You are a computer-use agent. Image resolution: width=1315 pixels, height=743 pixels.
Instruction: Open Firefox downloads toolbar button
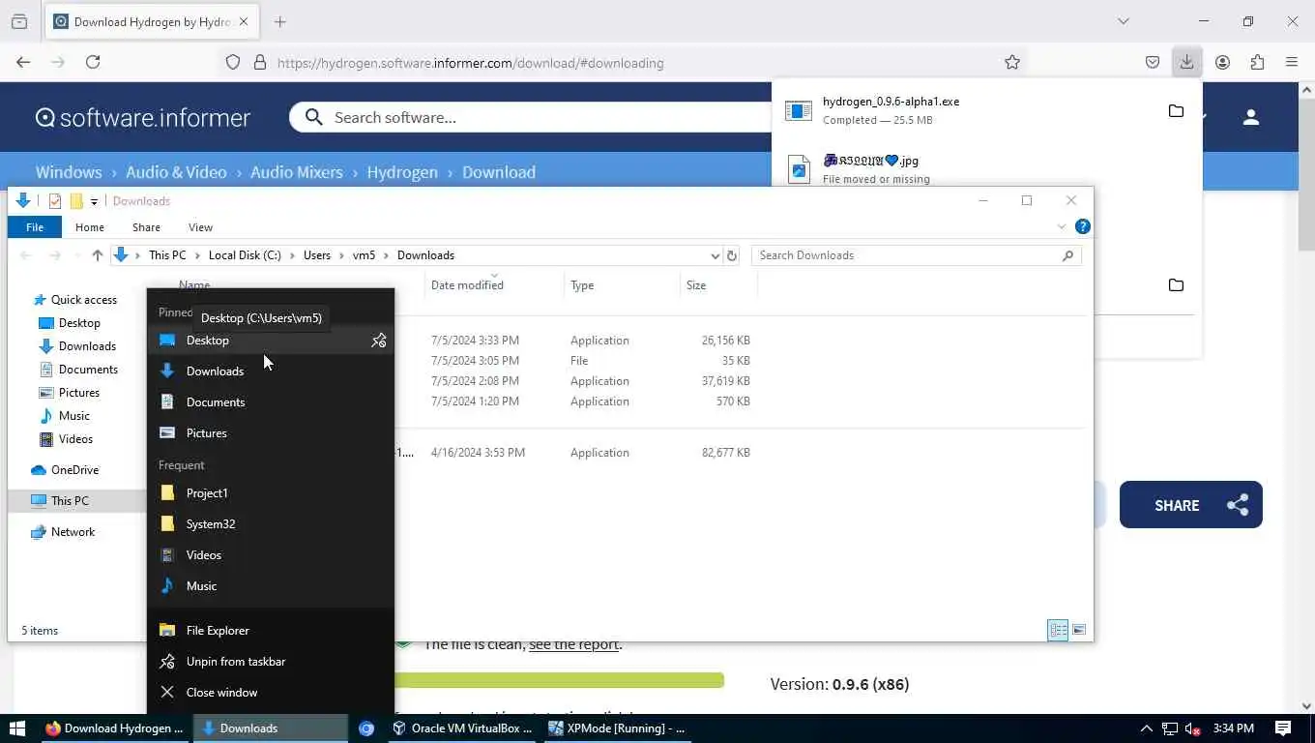1186,62
